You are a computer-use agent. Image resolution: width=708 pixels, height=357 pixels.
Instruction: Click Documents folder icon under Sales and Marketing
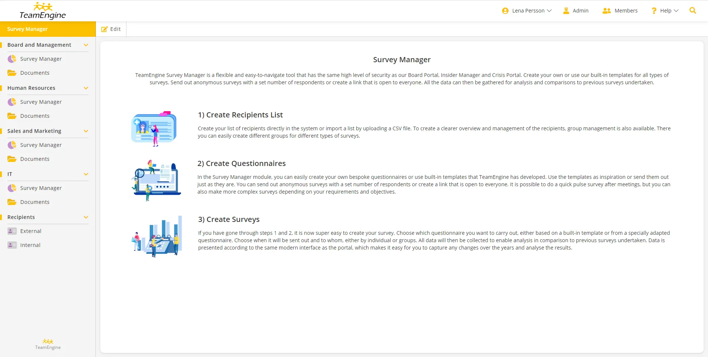coord(12,159)
